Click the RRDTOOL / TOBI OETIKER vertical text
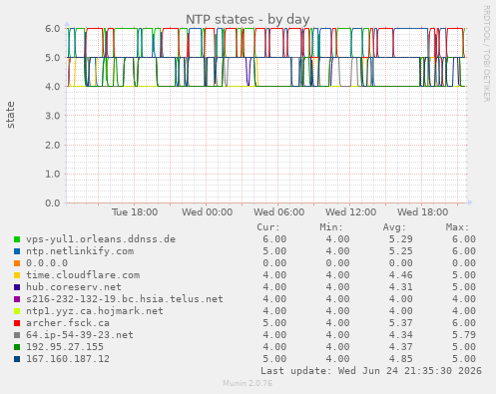The image size is (496, 394). (x=486, y=53)
